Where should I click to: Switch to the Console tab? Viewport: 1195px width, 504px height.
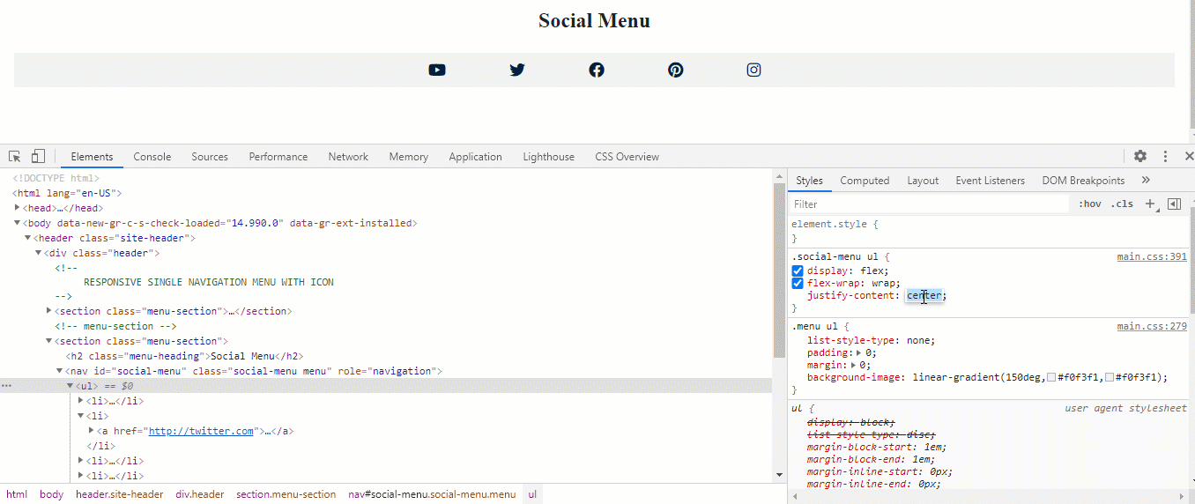[x=152, y=157]
